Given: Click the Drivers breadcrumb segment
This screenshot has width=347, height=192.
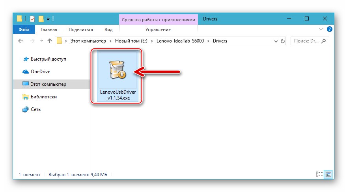Looking at the screenshot, I should coord(220,41).
